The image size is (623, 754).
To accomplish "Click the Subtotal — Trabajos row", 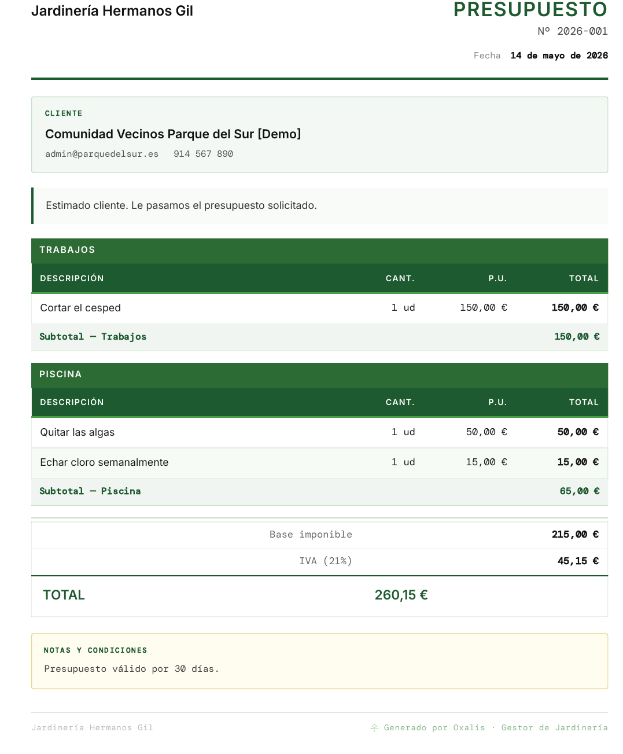I will (319, 337).
